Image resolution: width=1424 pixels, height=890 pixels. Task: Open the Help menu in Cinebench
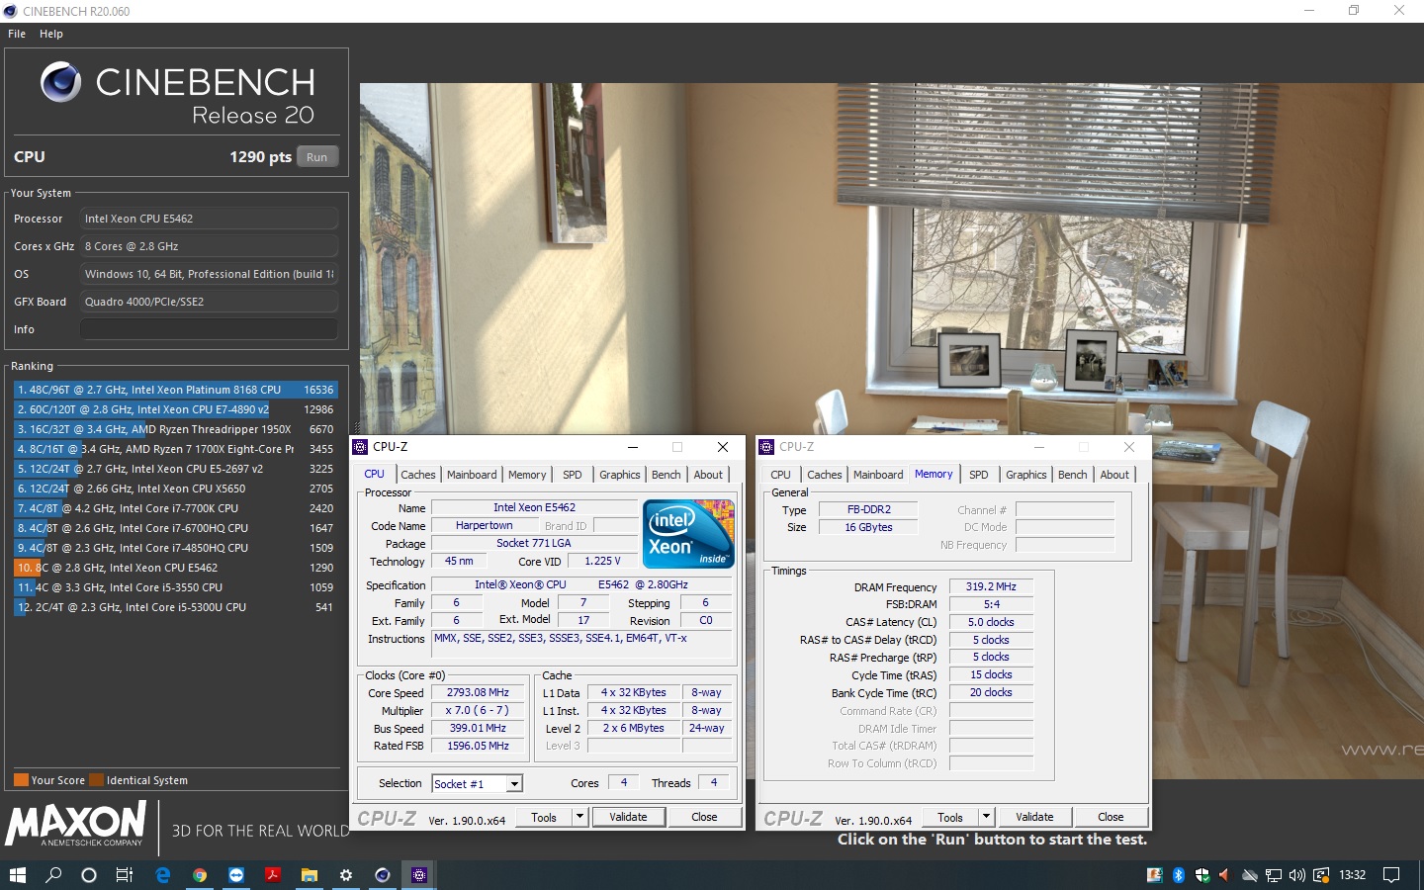click(51, 34)
